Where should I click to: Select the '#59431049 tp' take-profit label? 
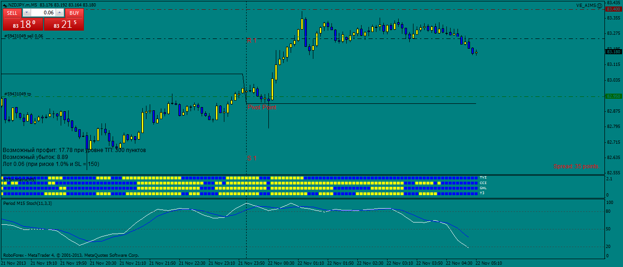point(18,94)
